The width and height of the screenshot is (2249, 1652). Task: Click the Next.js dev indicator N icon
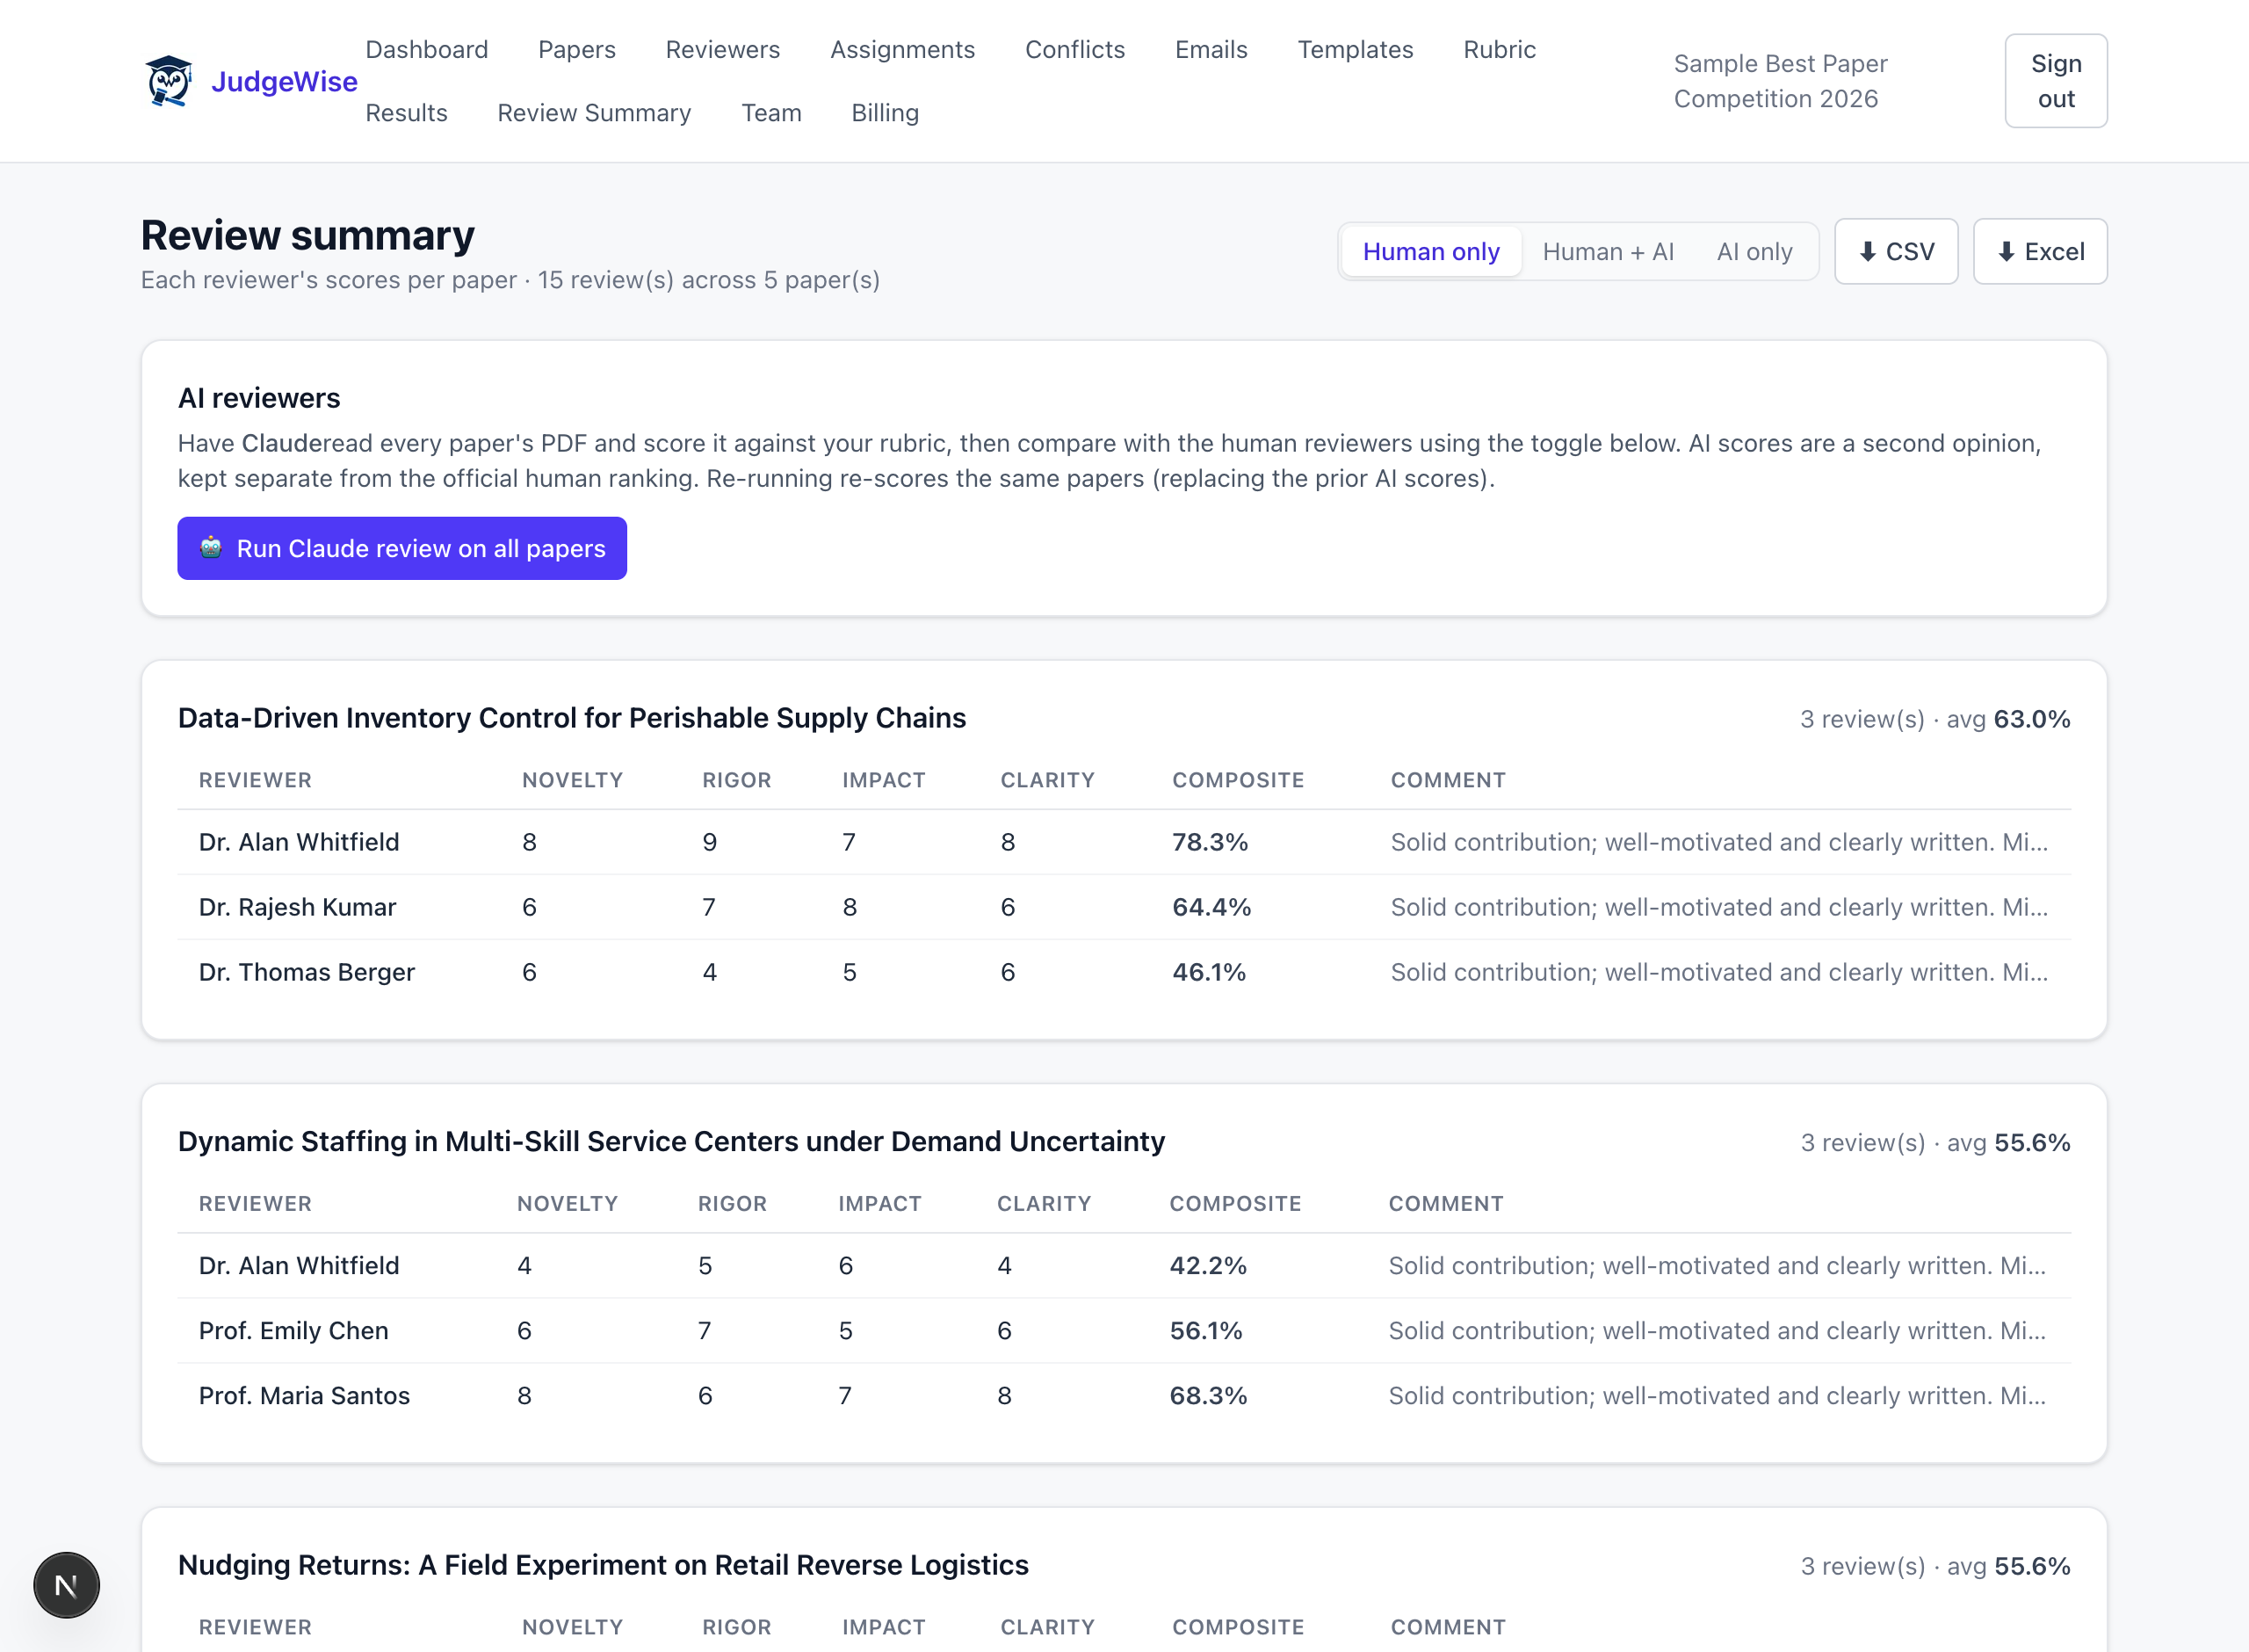[x=66, y=1584]
